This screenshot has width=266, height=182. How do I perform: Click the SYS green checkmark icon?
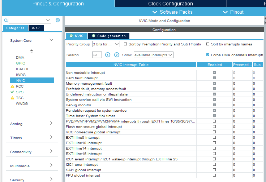click(12, 92)
